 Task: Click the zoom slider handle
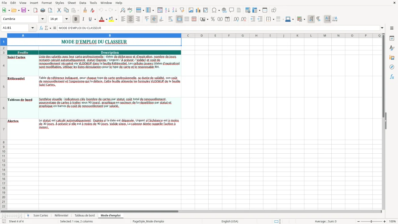(x=371, y=221)
